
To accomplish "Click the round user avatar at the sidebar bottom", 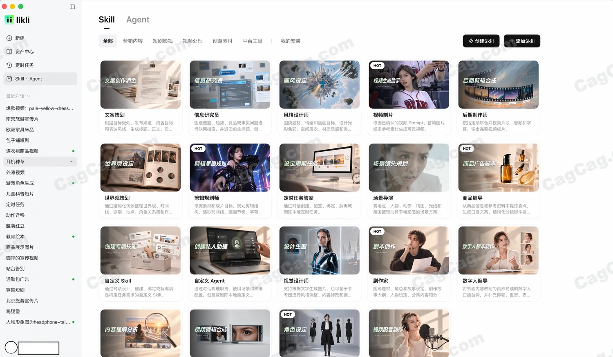I will coord(11,348).
